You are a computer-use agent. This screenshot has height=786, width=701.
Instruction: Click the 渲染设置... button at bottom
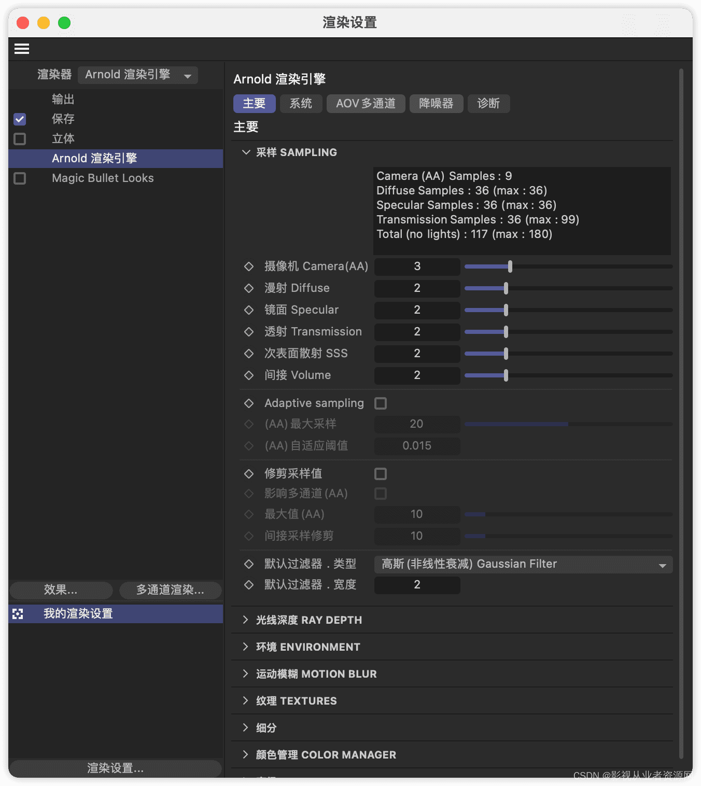coord(116,768)
